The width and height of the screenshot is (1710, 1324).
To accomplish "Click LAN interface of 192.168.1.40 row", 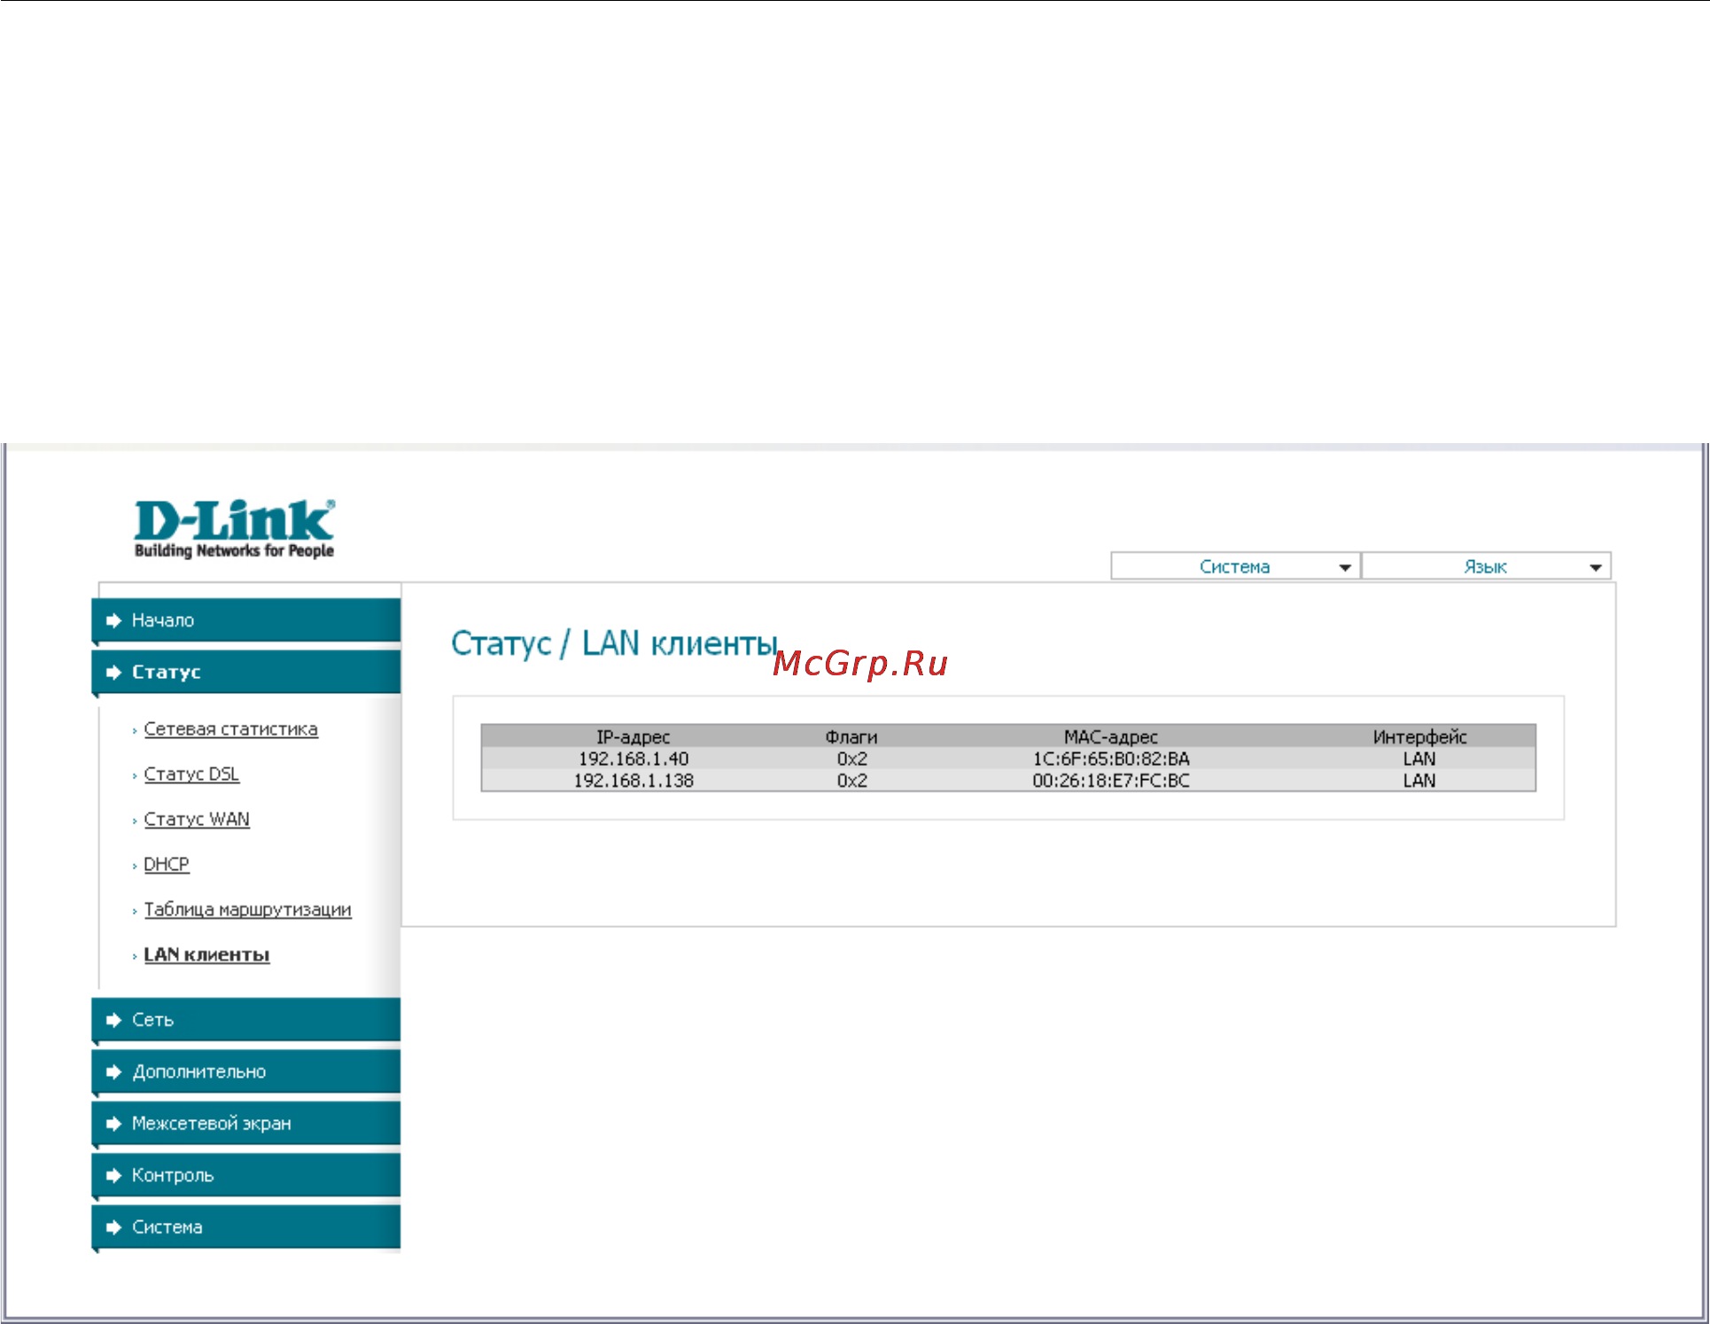I will click(x=1419, y=759).
